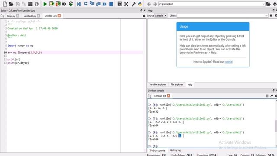Toggle the Help pane lock icon

271,16
